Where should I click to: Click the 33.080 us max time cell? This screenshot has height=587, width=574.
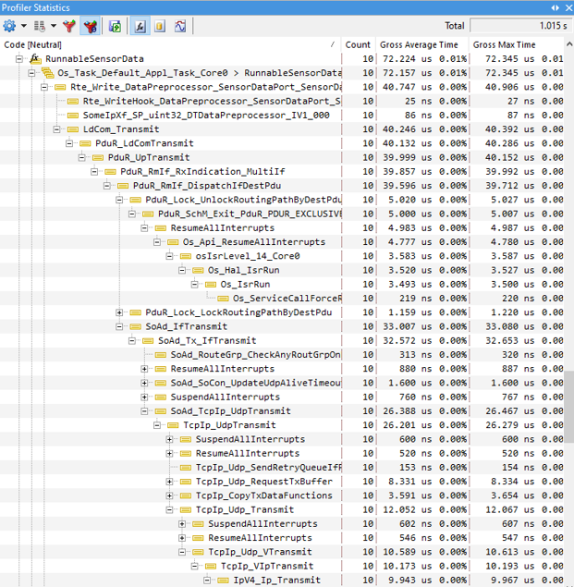(524, 327)
